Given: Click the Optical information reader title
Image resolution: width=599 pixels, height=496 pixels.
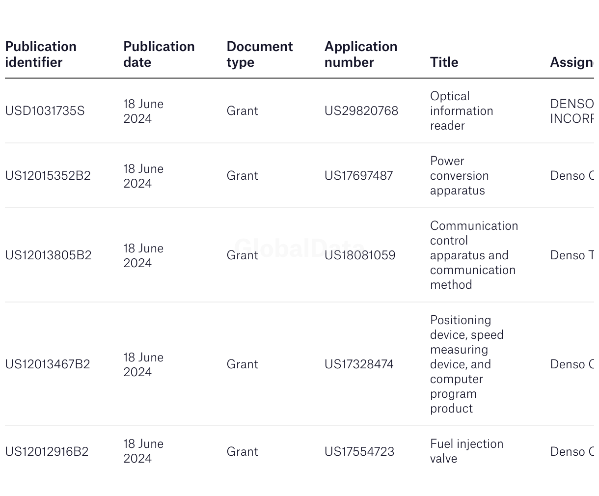Looking at the screenshot, I should (461, 111).
